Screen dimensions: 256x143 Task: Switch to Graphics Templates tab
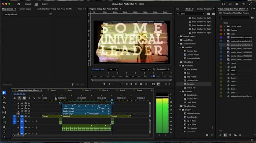204,9
